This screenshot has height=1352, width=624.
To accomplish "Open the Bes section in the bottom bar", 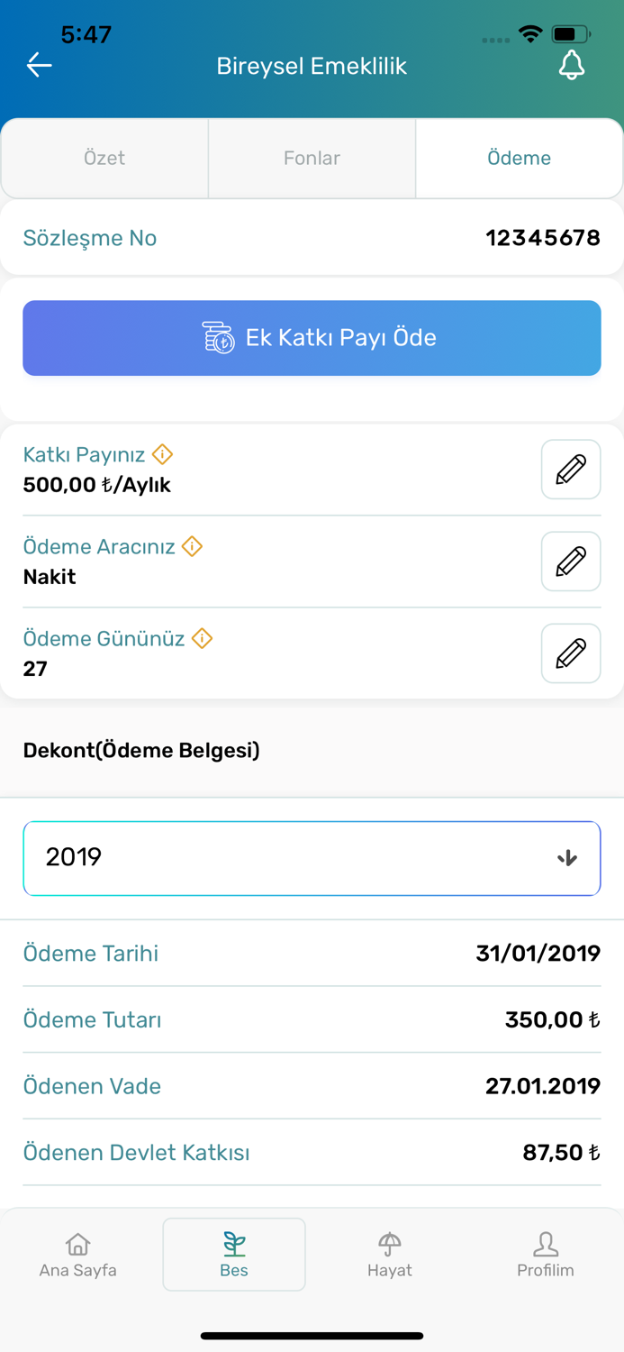I will coord(233,1255).
